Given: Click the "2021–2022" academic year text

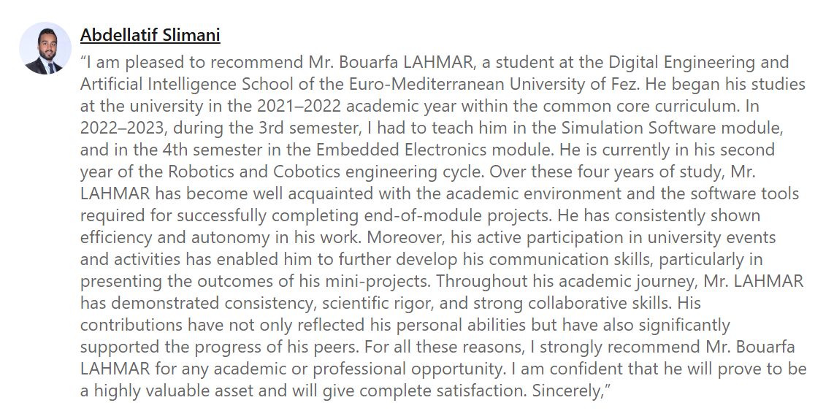Looking at the screenshot, I should [289, 106].
